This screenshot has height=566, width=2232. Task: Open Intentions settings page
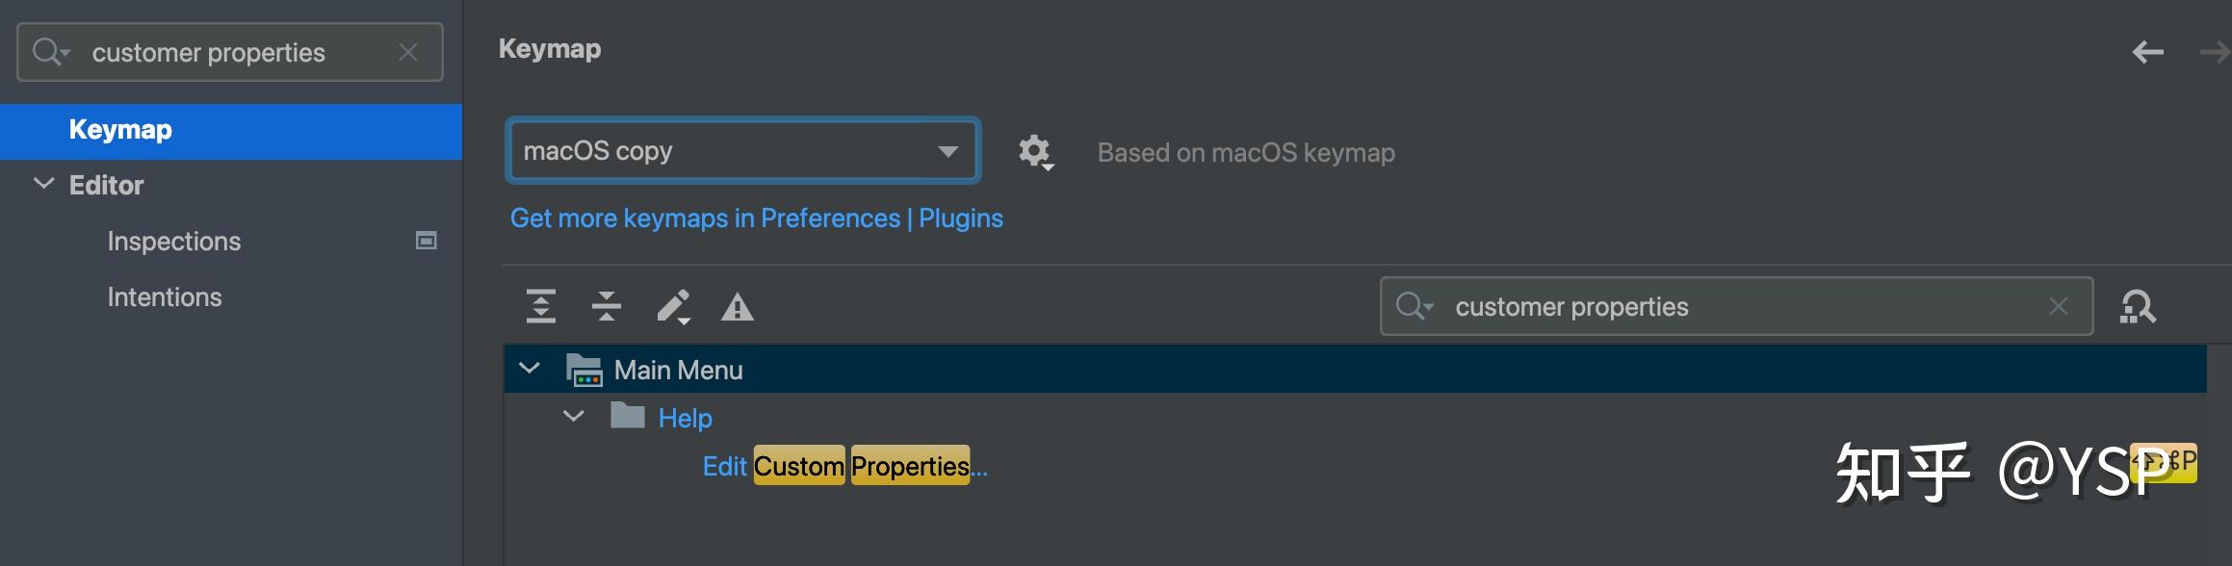[x=165, y=296]
